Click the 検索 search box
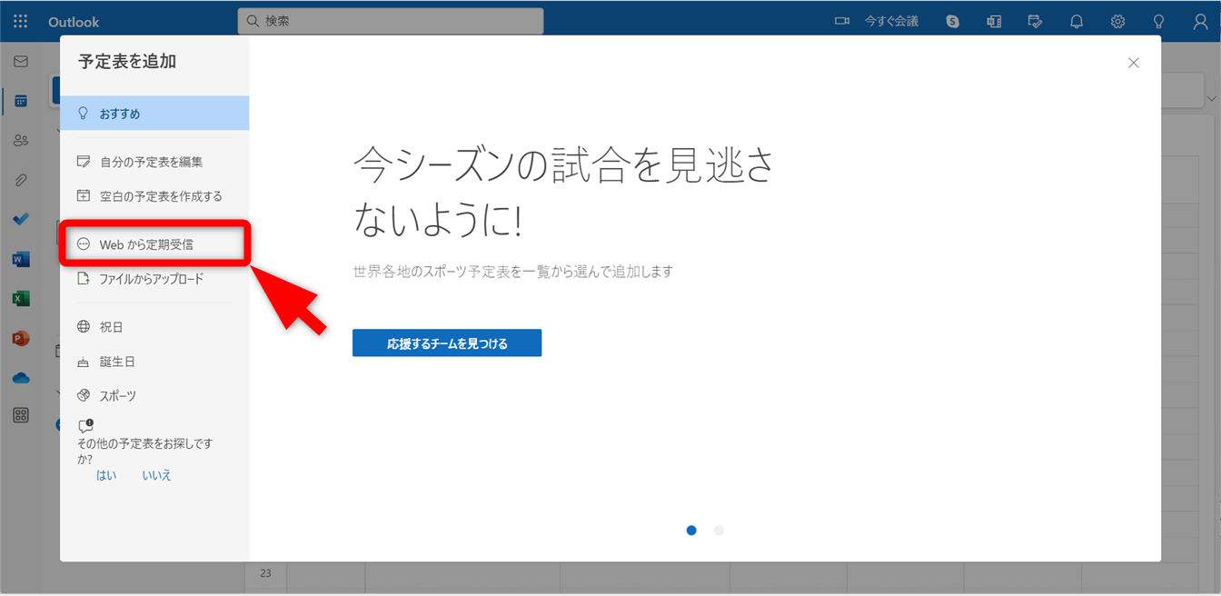 pos(391,21)
